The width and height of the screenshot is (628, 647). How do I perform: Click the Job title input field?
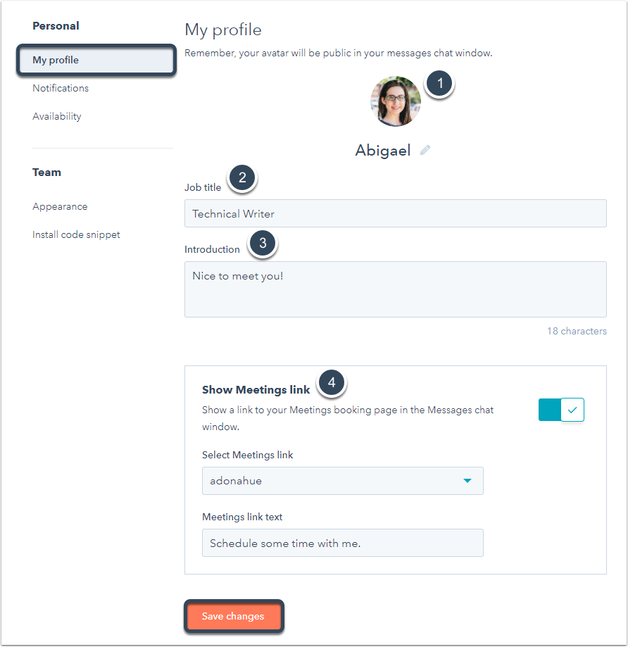coord(395,213)
